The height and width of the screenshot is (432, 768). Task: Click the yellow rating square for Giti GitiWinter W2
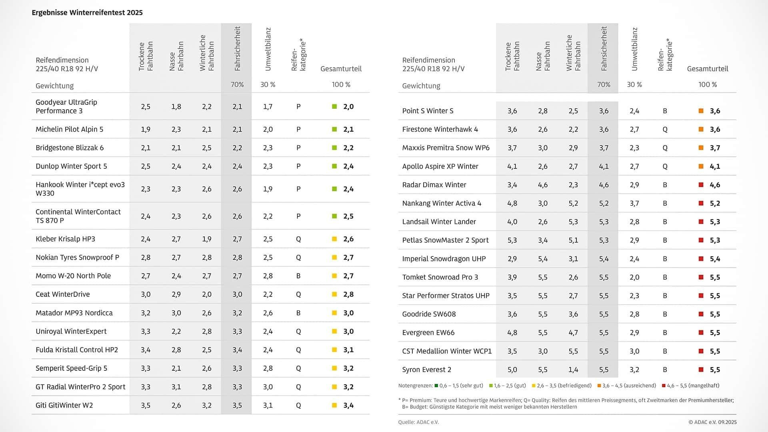click(334, 405)
